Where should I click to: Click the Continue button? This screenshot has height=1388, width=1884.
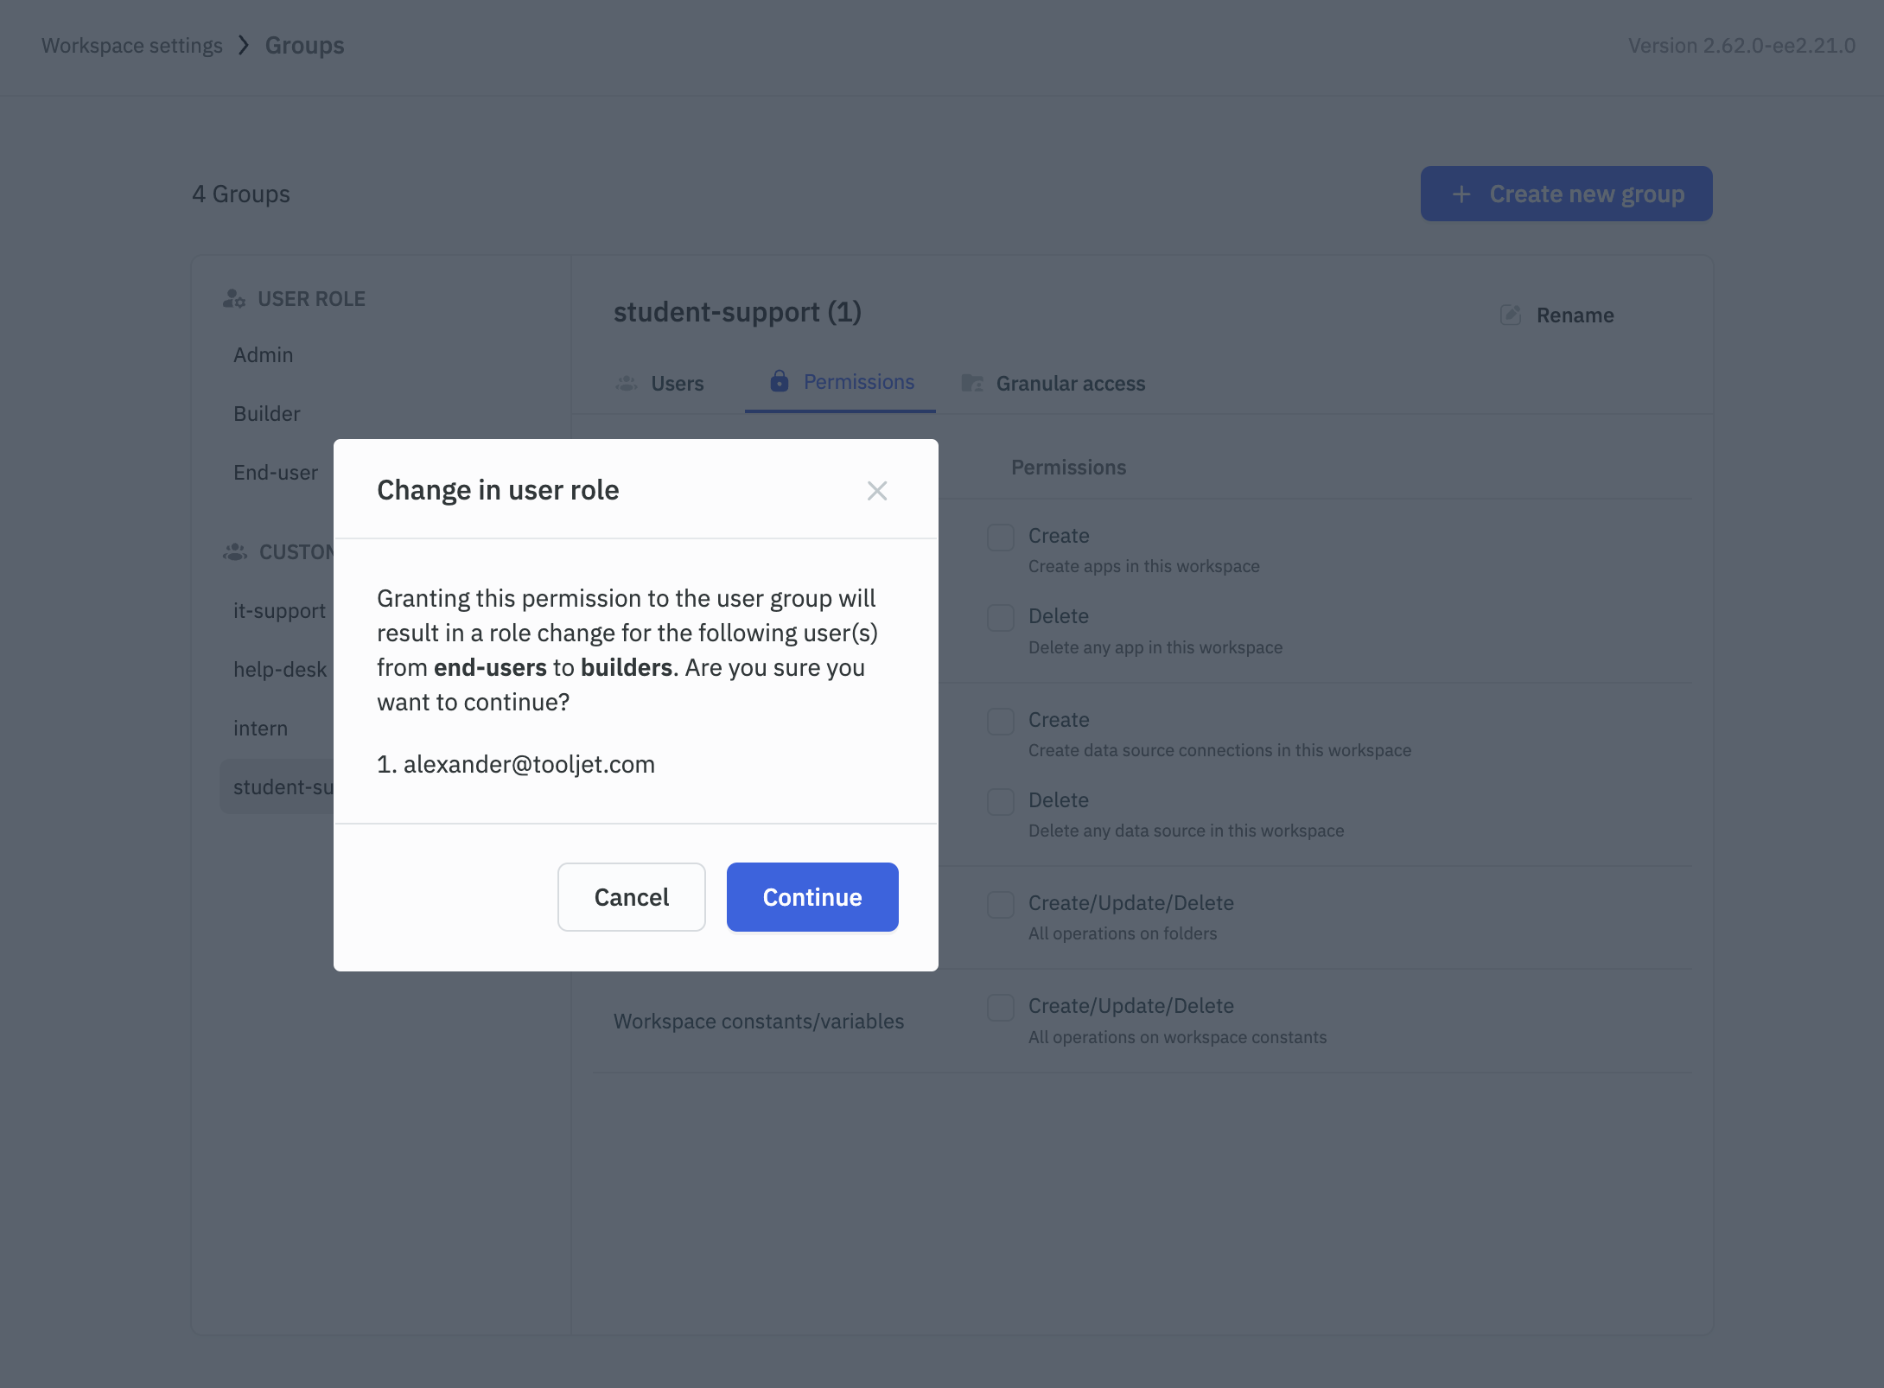coord(812,896)
